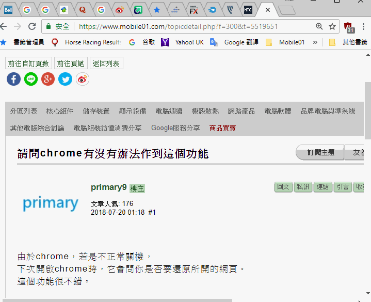Close the current active tab
This screenshot has height=302, width=371.
pos(268,10)
